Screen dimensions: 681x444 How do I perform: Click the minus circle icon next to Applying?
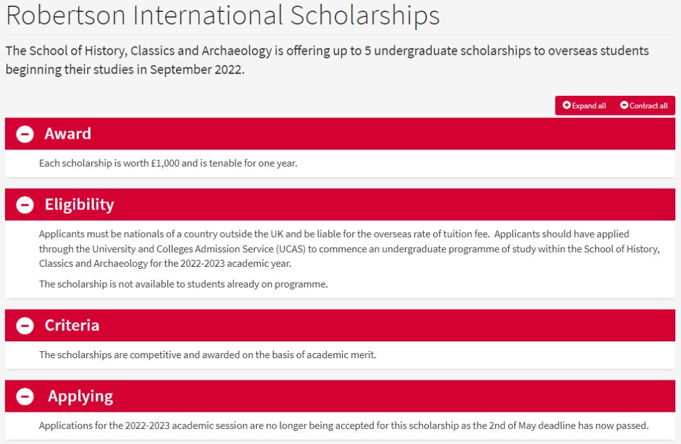pyautogui.click(x=25, y=397)
